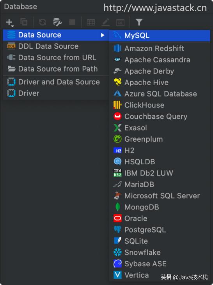Choose Data Source from URL
Viewport: 213px width, 285px height.
click(x=56, y=58)
